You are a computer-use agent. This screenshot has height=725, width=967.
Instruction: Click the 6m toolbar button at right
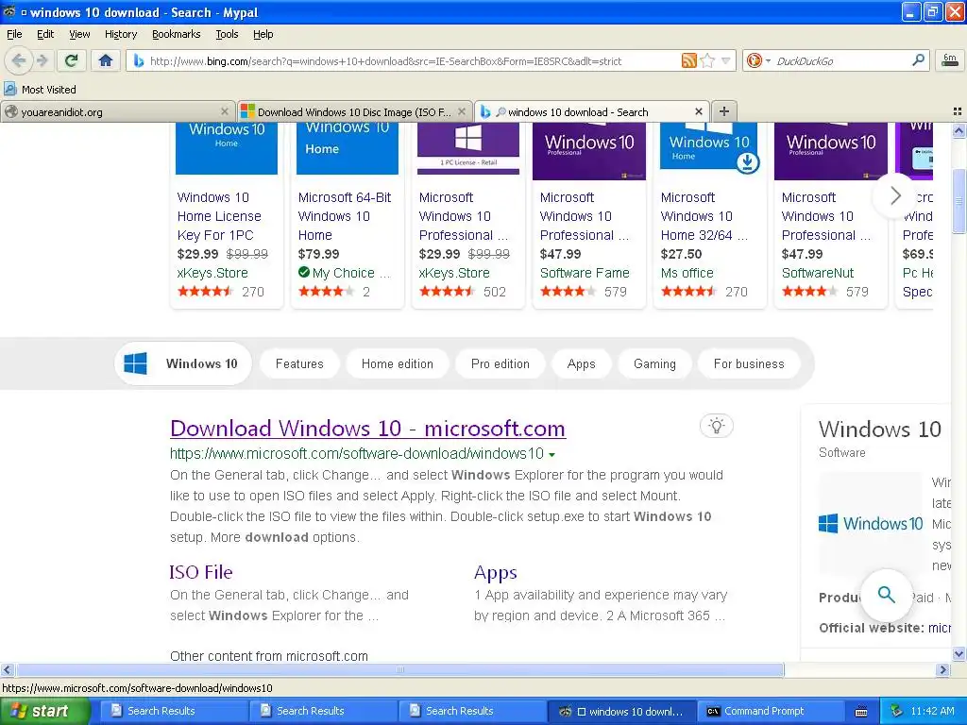click(x=950, y=60)
